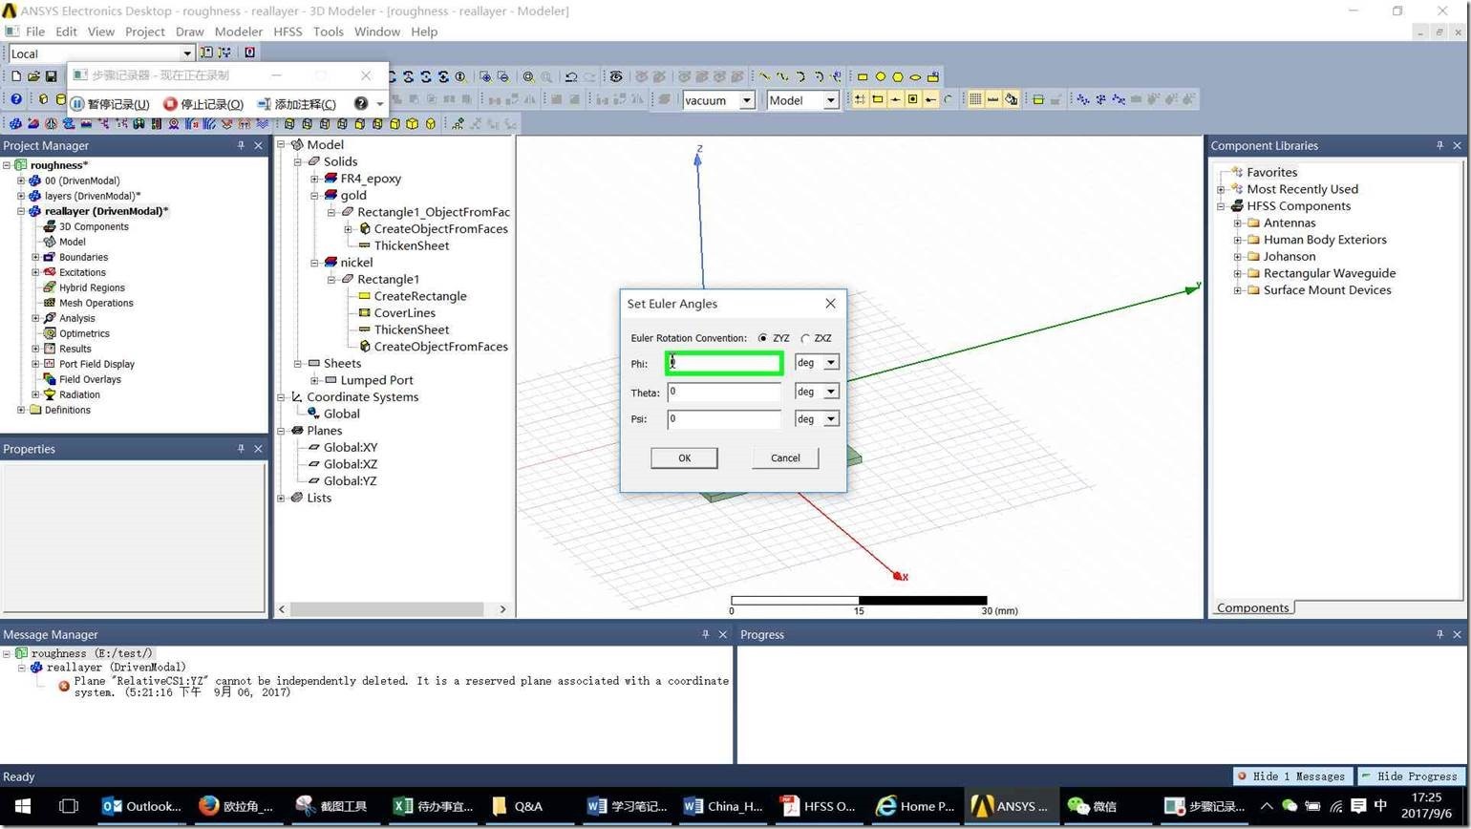Open the HFSS menu

coord(288,32)
